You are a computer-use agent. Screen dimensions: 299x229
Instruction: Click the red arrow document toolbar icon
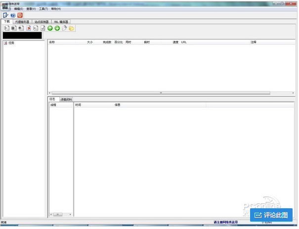point(28,28)
